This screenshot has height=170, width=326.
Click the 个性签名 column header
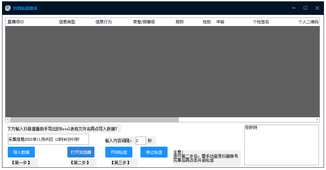[x=261, y=22]
